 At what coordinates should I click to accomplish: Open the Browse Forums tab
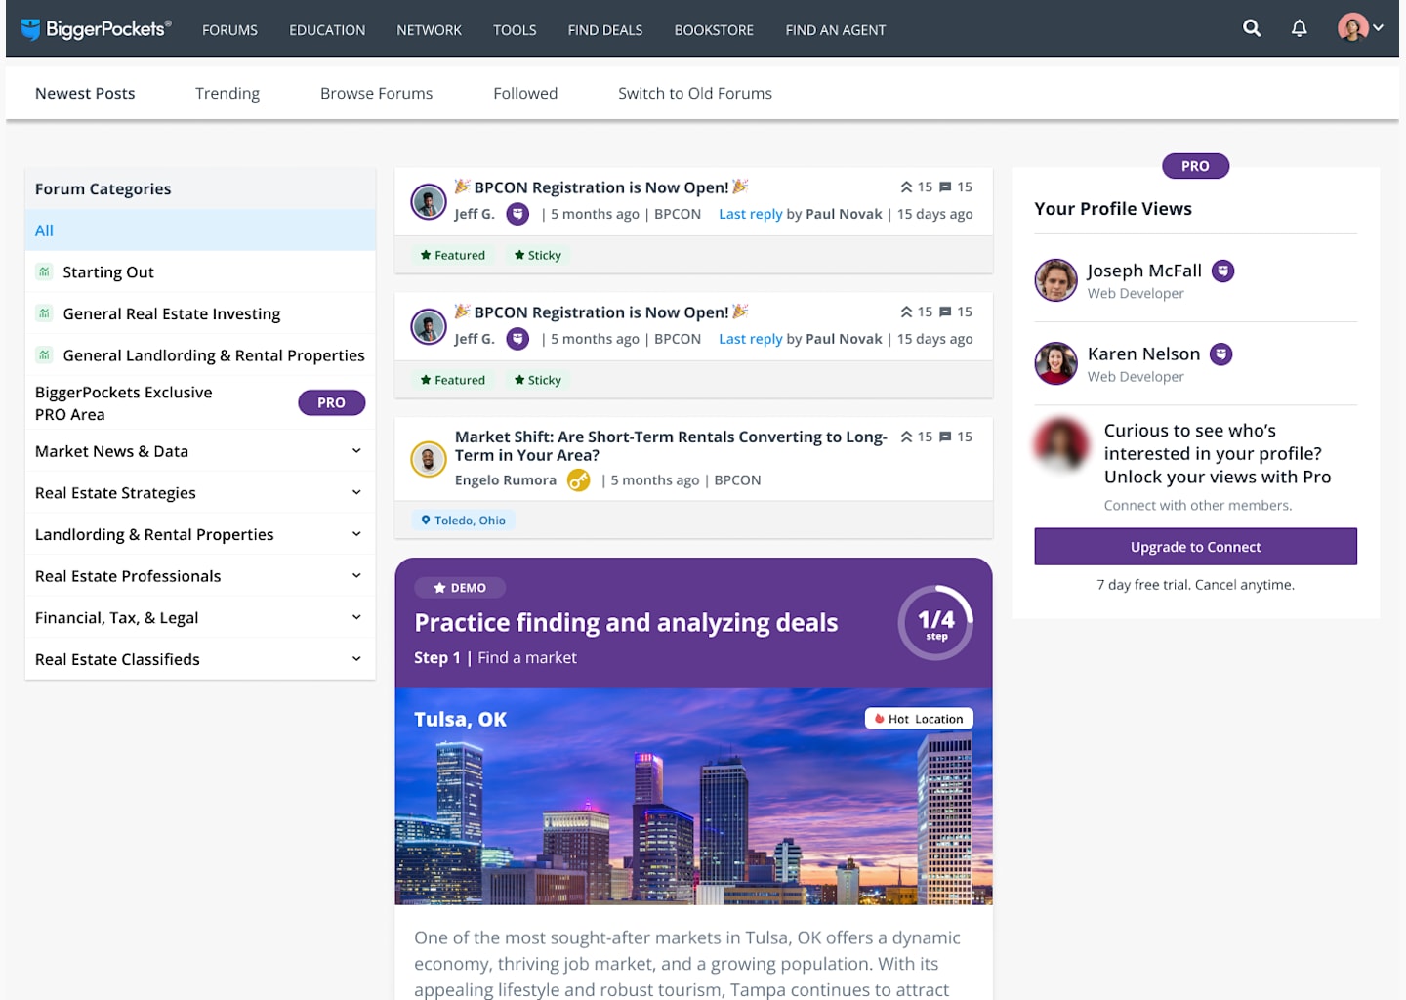pos(376,94)
